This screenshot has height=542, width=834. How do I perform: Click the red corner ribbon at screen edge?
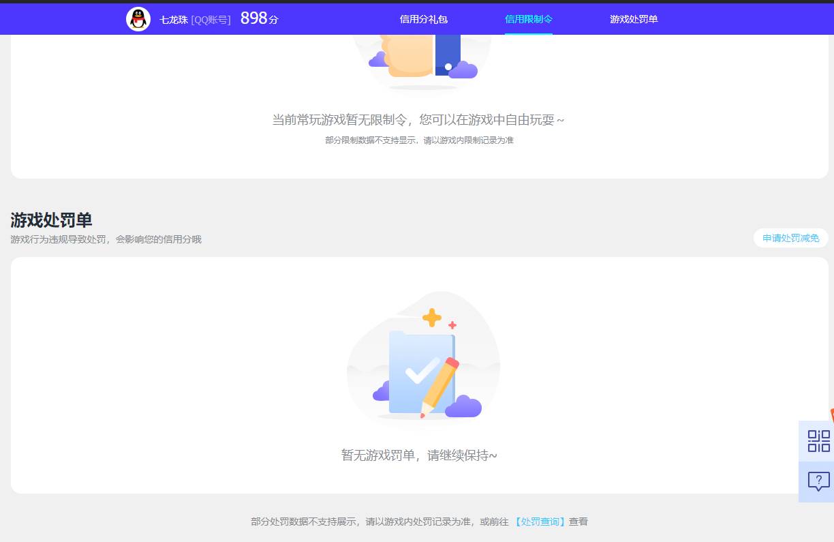pyautogui.click(x=831, y=416)
